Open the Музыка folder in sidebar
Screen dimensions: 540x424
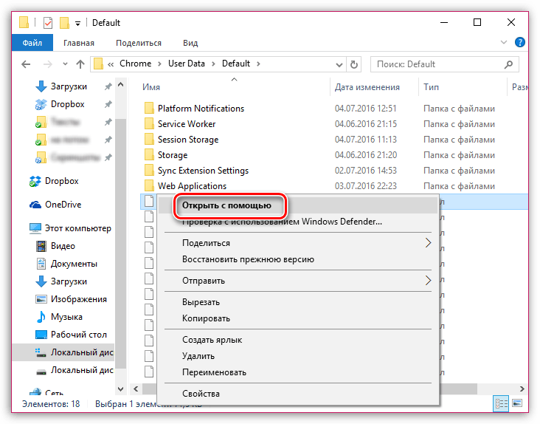coord(65,317)
